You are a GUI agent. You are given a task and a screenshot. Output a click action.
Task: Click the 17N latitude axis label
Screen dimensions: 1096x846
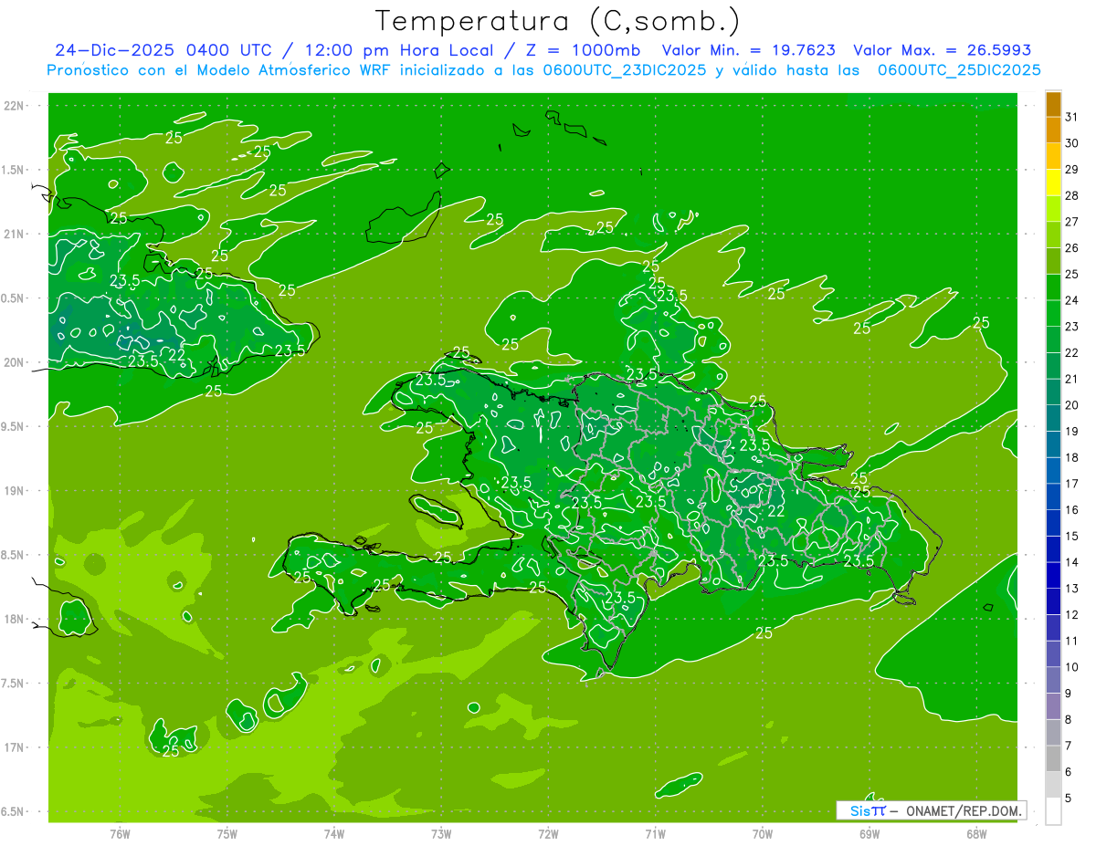pos(14,747)
